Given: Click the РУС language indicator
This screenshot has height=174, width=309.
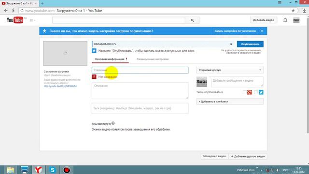Looking at the screenshot, I should click(286, 170).
